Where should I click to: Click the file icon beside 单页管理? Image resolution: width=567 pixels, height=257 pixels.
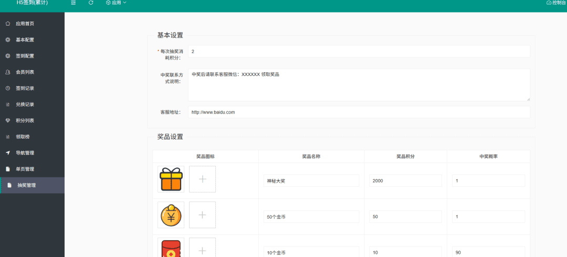(8, 169)
